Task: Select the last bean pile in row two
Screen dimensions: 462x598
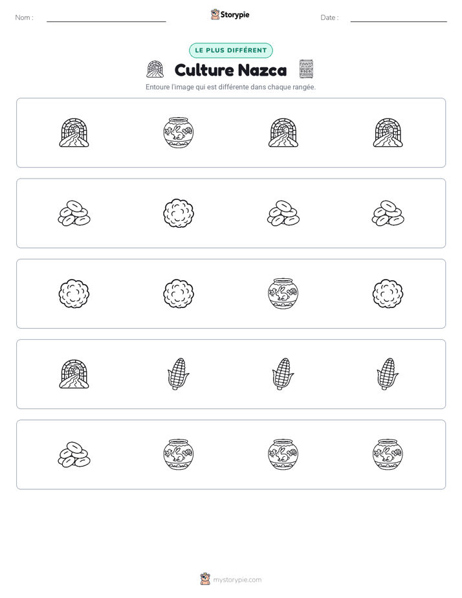Action: pyautogui.click(x=388, y=213)
